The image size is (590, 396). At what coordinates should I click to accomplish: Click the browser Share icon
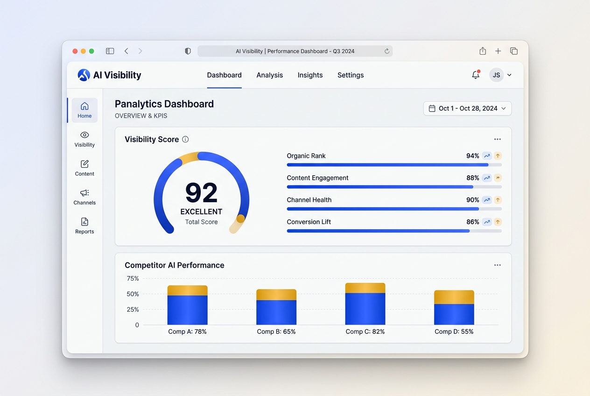click(x=483, y=51)
